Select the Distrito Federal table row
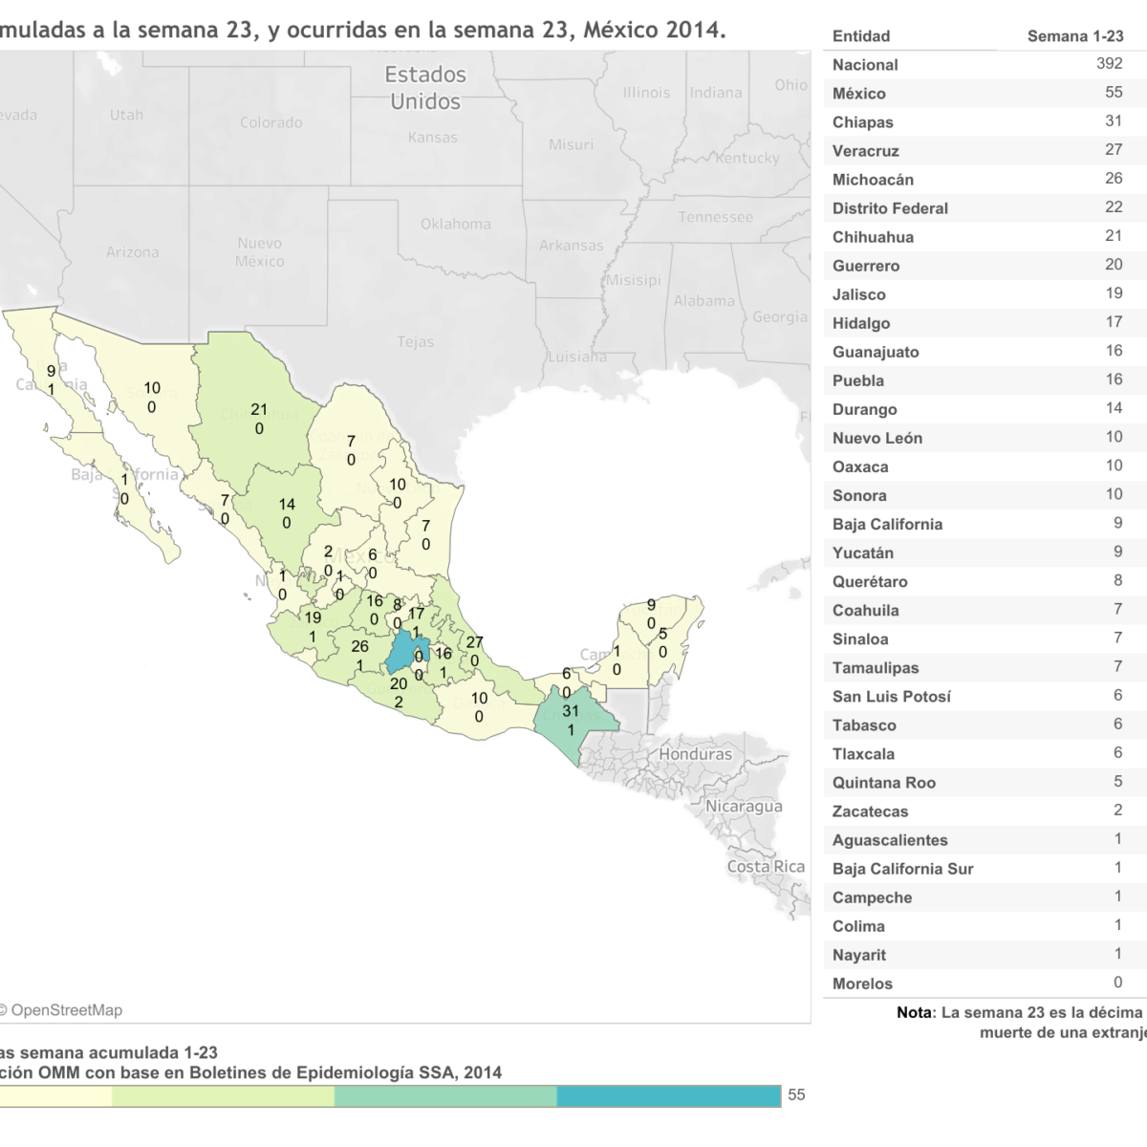Viewport: 1147px width, 1147px height. point(985,208)
